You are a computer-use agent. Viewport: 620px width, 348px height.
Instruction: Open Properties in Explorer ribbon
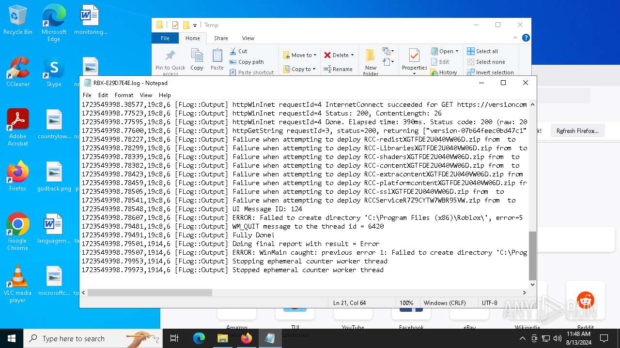pyautogui.click(x=414, y=60)
